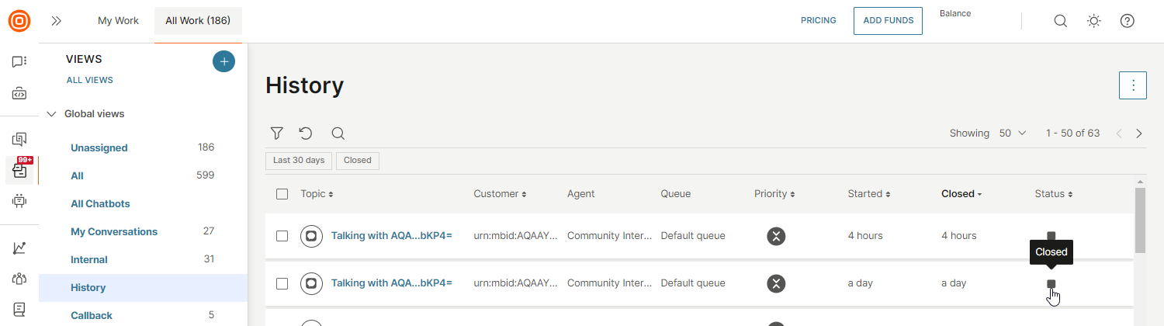Click the table vertical scrollbar
The height and width of the screenshot is (326, 1164).
coord(1140,220)
